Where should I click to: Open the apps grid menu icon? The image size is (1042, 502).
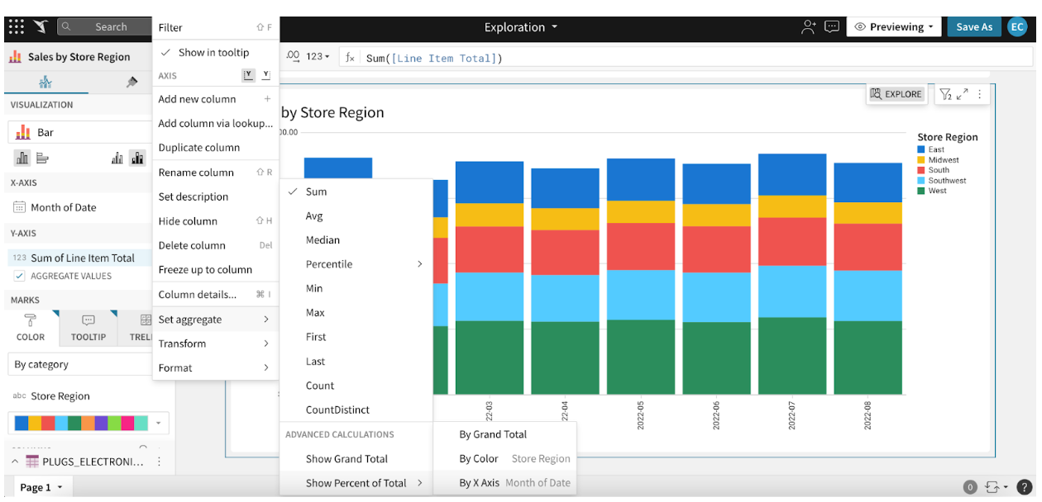pos(16,27)
